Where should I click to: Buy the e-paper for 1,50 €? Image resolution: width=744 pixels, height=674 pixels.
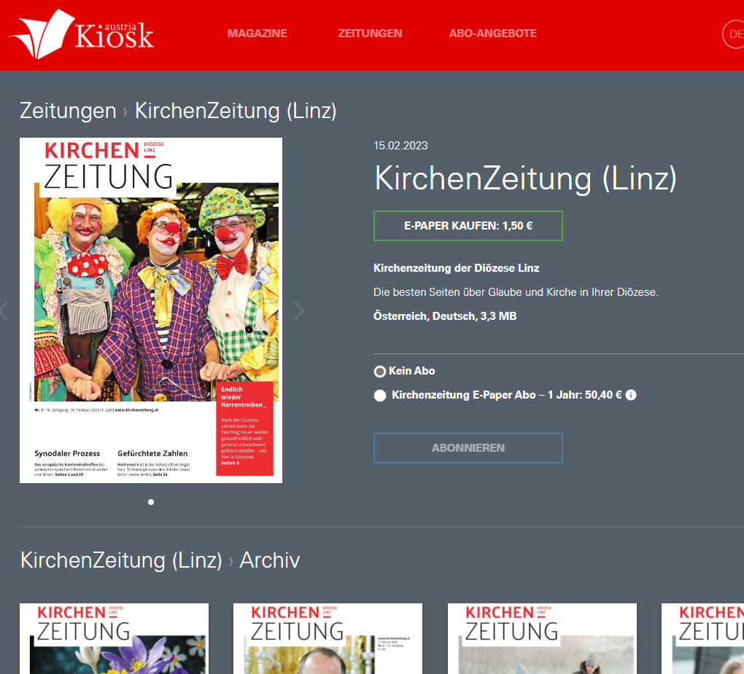coord(468,226)
